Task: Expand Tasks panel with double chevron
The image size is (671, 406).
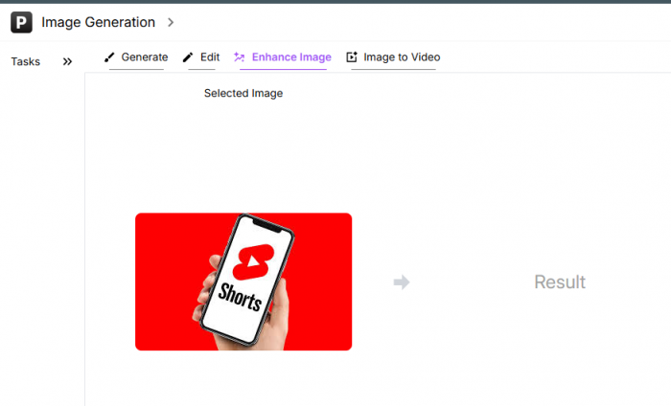Action: pos(67,61)
